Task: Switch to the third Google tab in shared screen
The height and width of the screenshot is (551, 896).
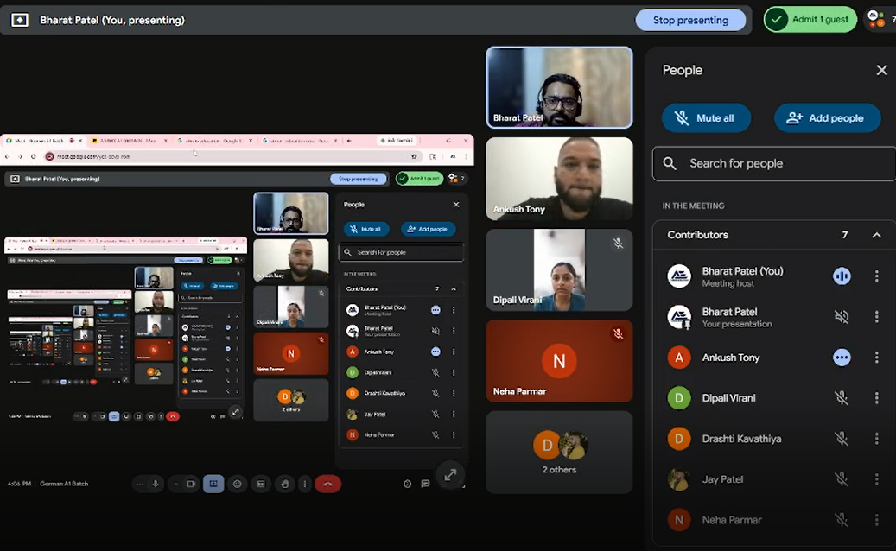Action: pyautogui.click(x=214, y=141)
